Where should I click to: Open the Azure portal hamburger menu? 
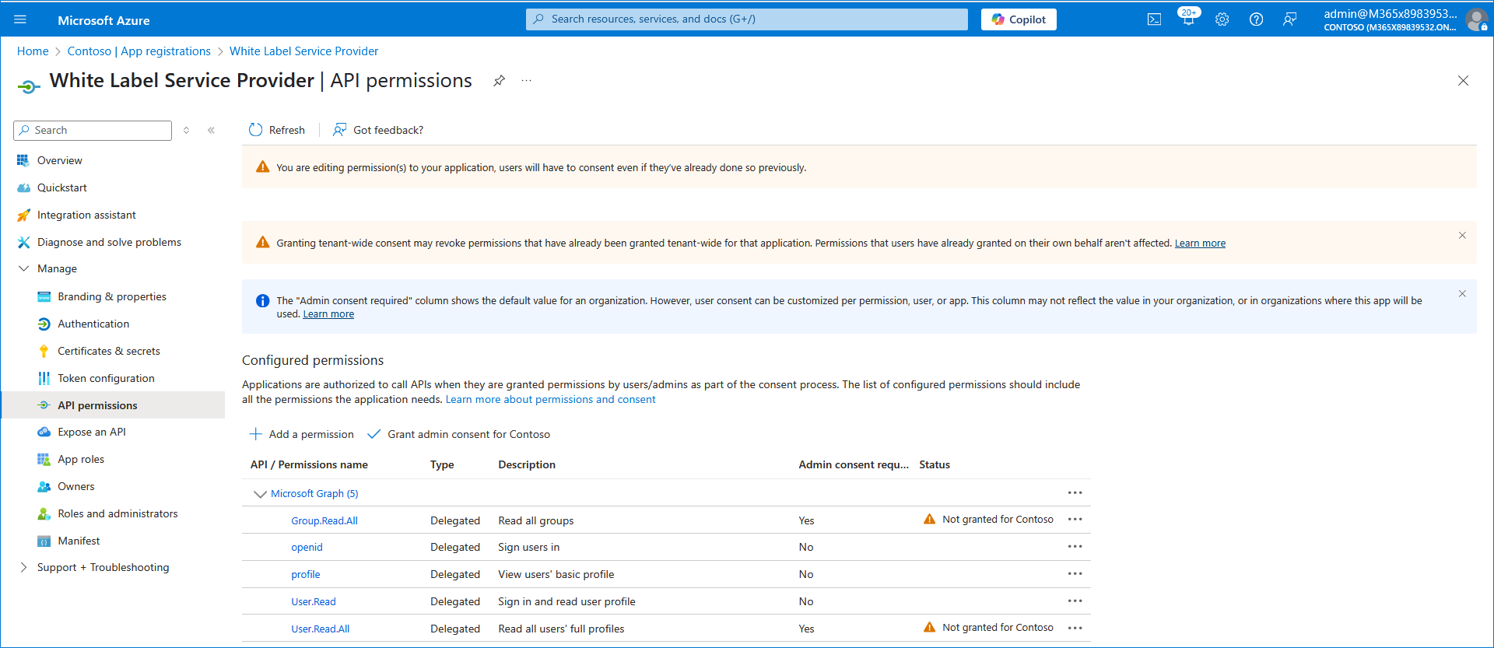tap(20, 19)
